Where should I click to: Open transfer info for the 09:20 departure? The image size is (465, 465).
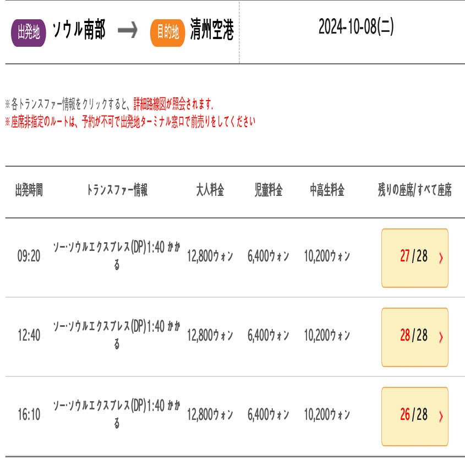116,256
